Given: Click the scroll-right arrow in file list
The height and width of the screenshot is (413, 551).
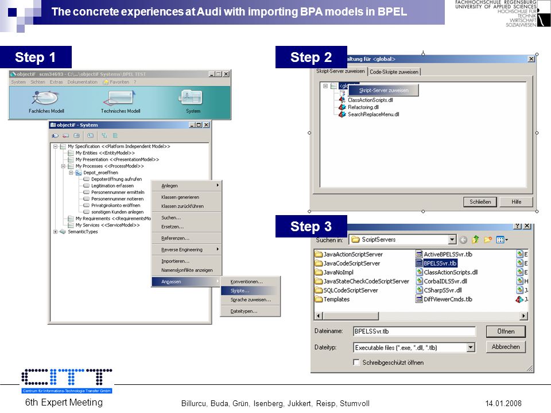Looking at the screenshot, I should click(523, 315).
